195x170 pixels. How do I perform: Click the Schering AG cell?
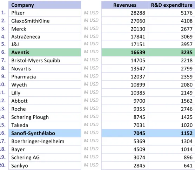pos(45,157)
